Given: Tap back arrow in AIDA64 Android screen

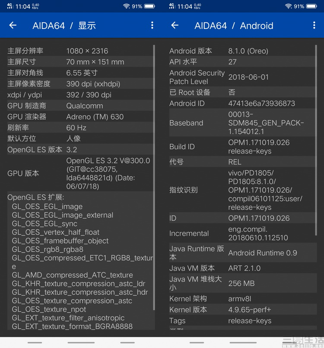Looking at the screenshot, I should 175,26.
